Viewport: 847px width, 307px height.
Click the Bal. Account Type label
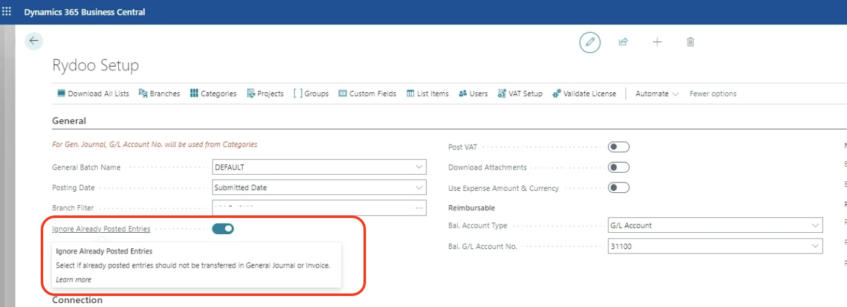tap(478, 226)
